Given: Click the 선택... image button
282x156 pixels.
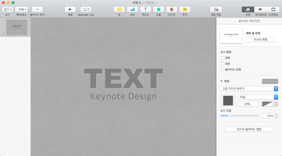Looking at the screenshot, I should point(248,104).
